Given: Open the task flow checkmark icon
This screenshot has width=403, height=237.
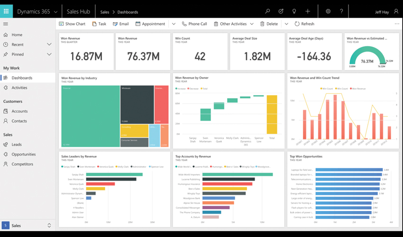Looking at the screenshot, I should 281,11.
